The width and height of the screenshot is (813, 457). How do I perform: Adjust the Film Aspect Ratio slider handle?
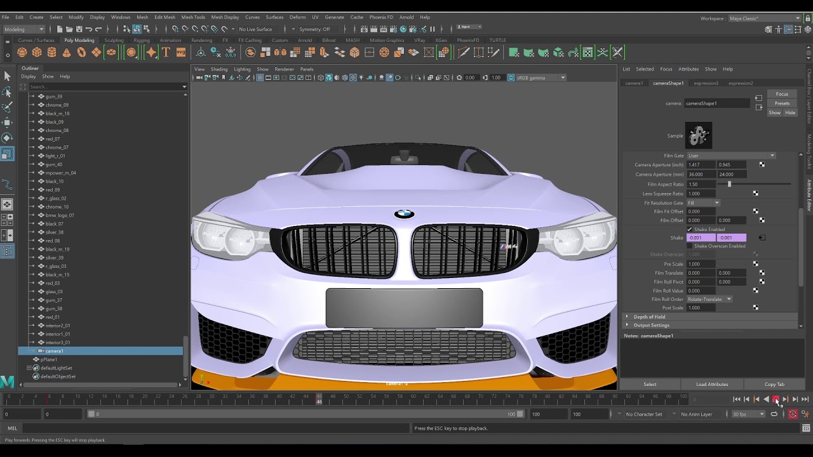(x=729, y=184)
